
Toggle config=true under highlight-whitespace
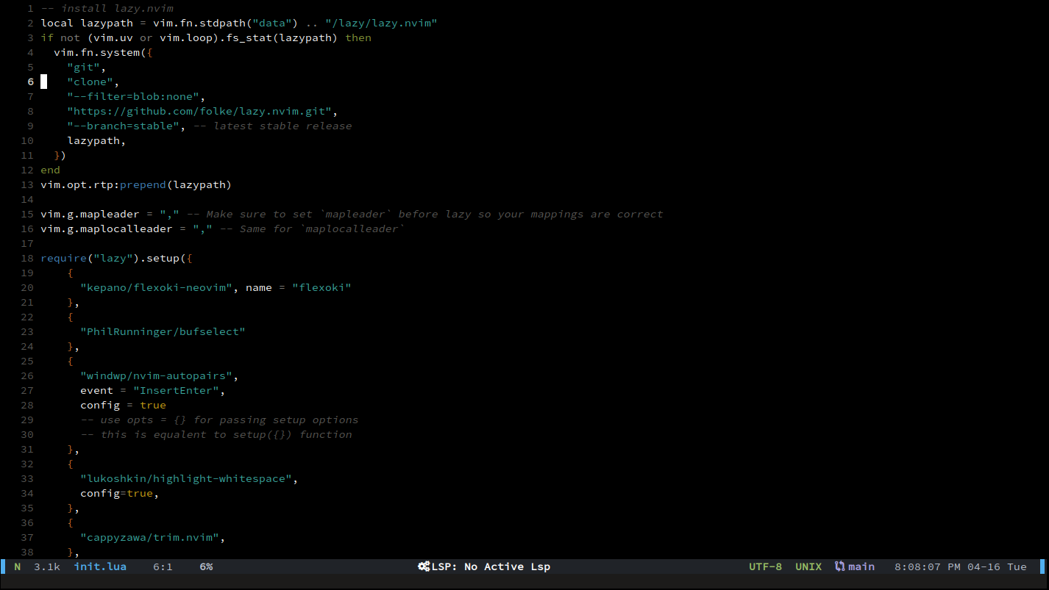pos(119,493)
